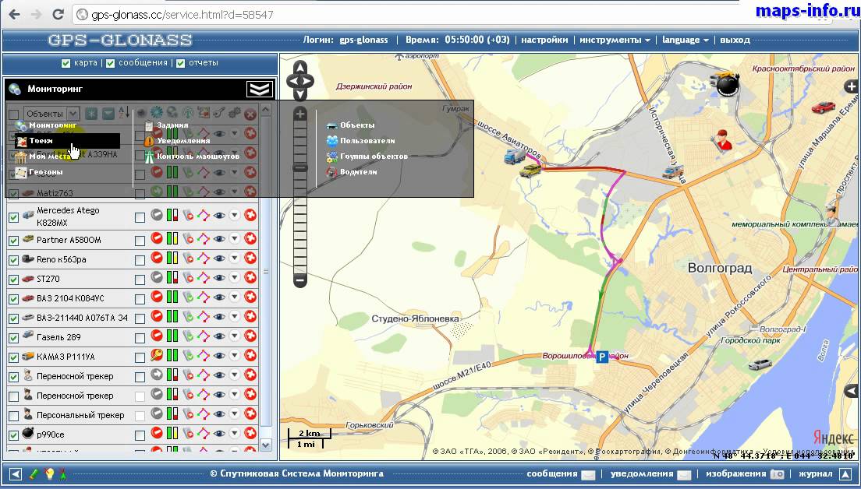
Task: Open the уведомления link in bottom bar
Action: coord(642,473)
